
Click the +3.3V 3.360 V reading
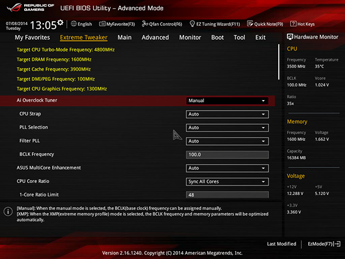coord(294,212)
